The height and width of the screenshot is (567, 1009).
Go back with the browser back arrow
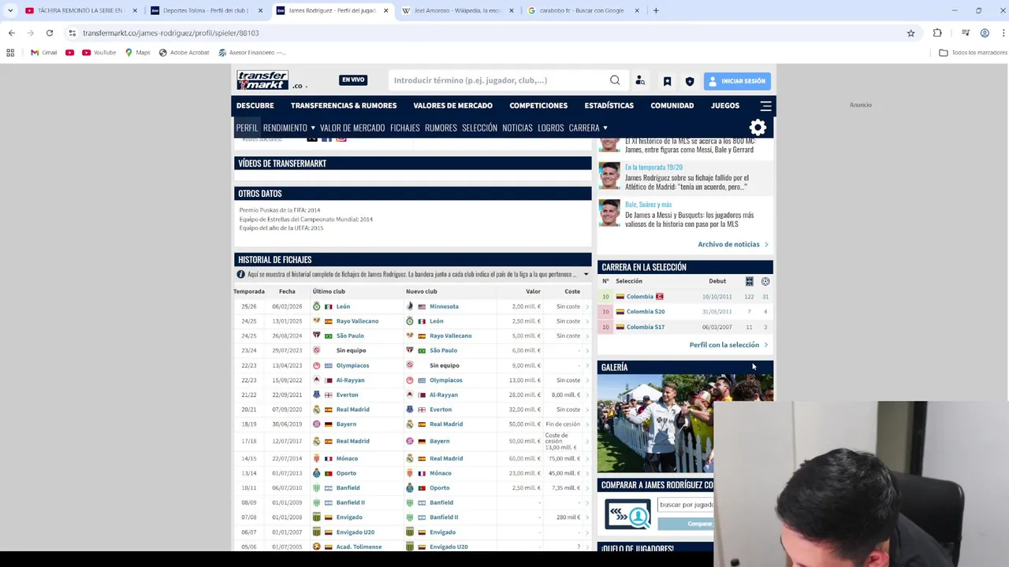coord(12,33)
